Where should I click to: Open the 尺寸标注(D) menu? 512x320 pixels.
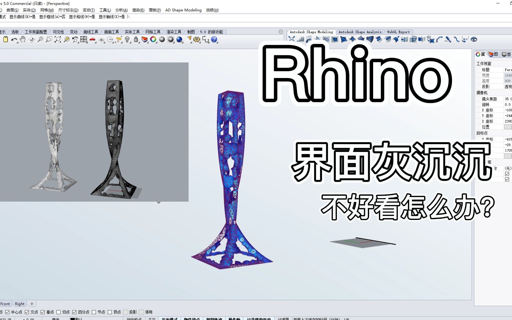coord(68,10)
